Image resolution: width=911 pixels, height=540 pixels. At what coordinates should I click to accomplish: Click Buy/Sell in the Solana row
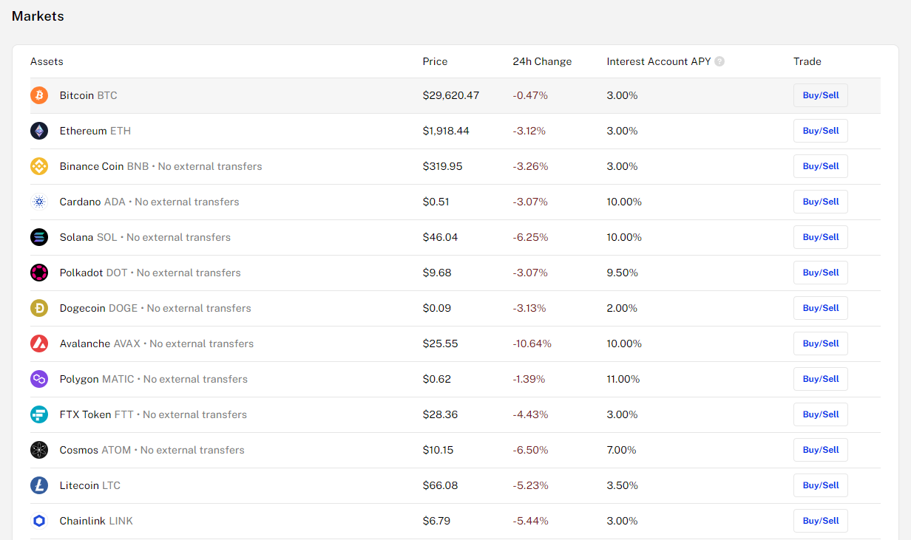[821, 237]
